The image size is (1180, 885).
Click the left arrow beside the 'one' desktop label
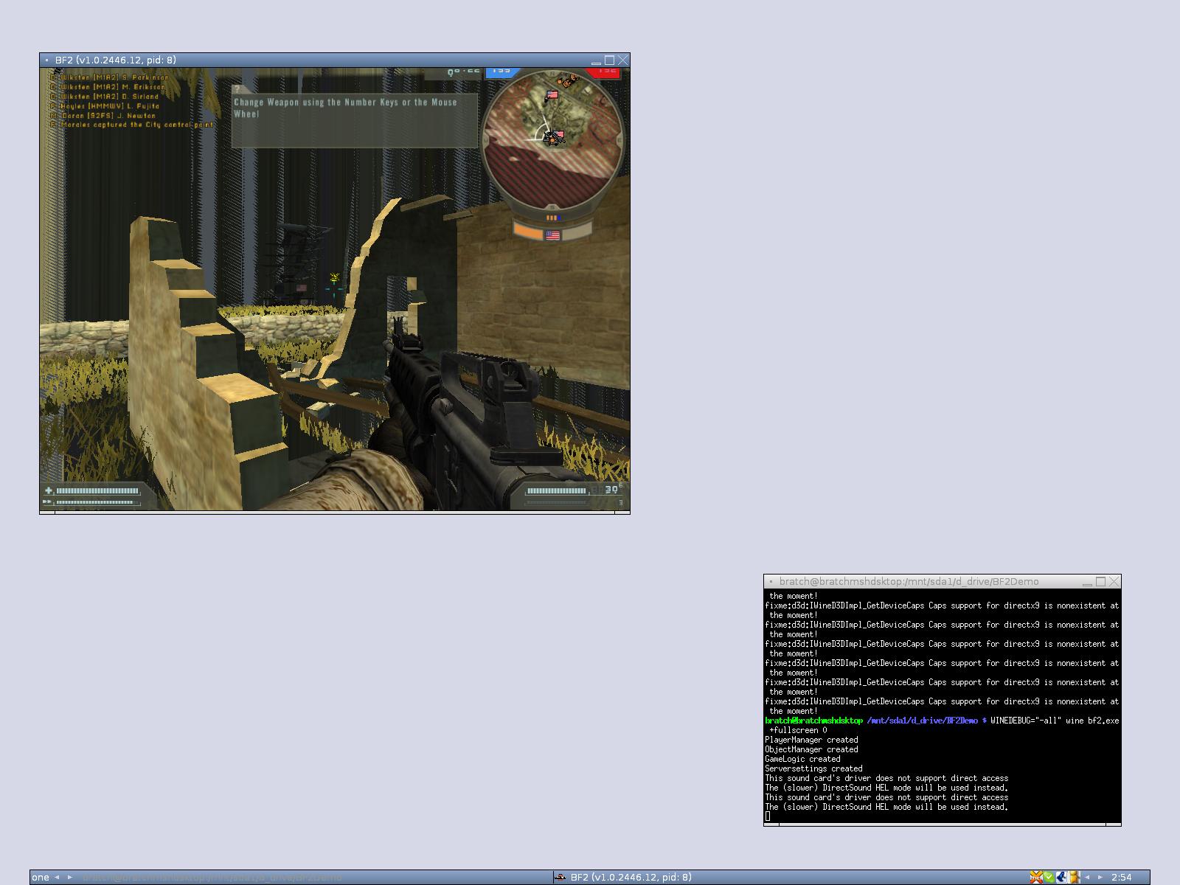[57, 877]
